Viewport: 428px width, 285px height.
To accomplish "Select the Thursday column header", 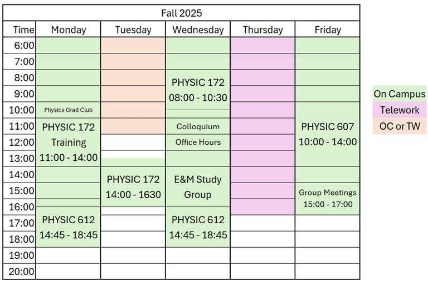I will (262, 30).
